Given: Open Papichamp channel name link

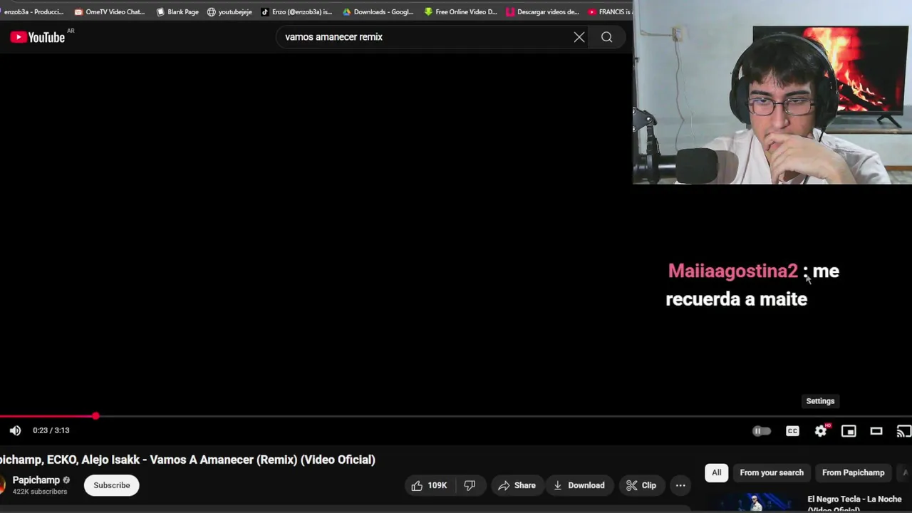Looking at the screenshot, I should coord(36,480).
